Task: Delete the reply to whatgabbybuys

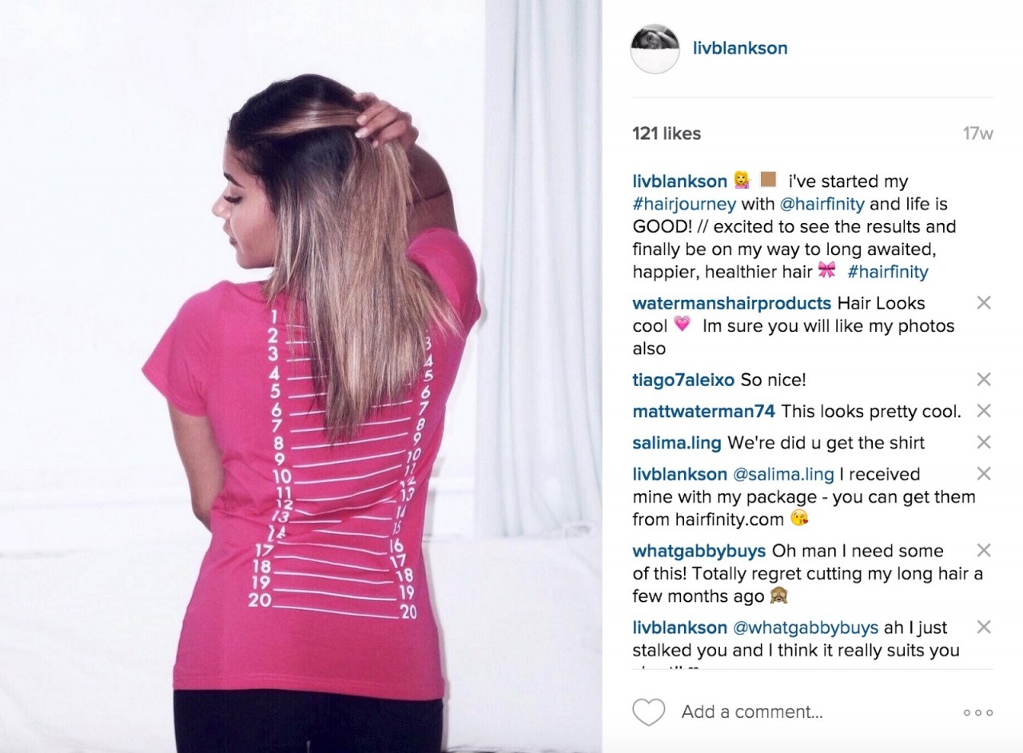Action: 984,627
